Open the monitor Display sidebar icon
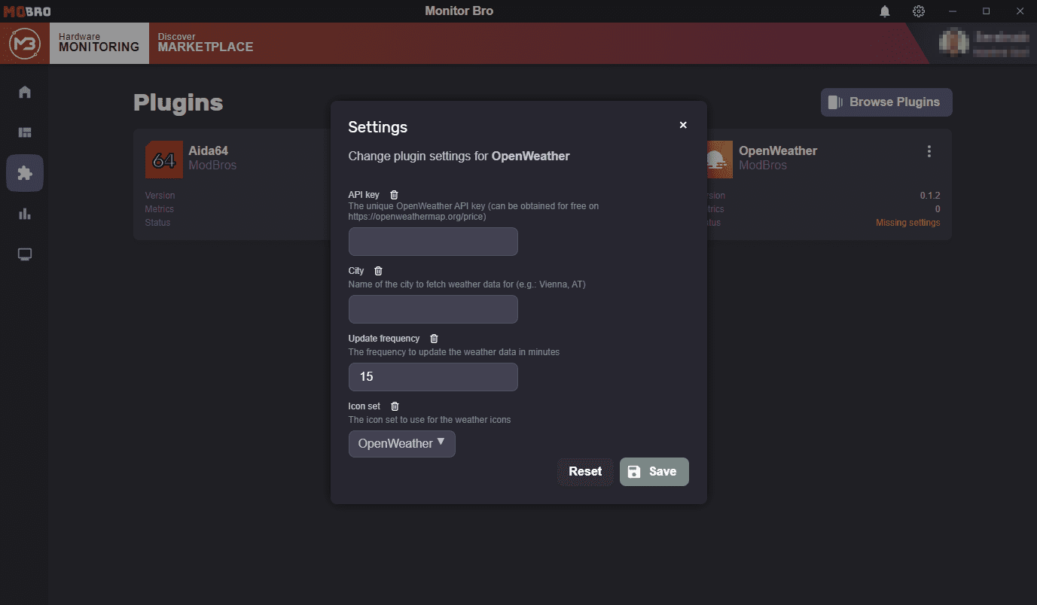Image resolution: width=1037 pixels, height=605 pixels. click(25, 254)
